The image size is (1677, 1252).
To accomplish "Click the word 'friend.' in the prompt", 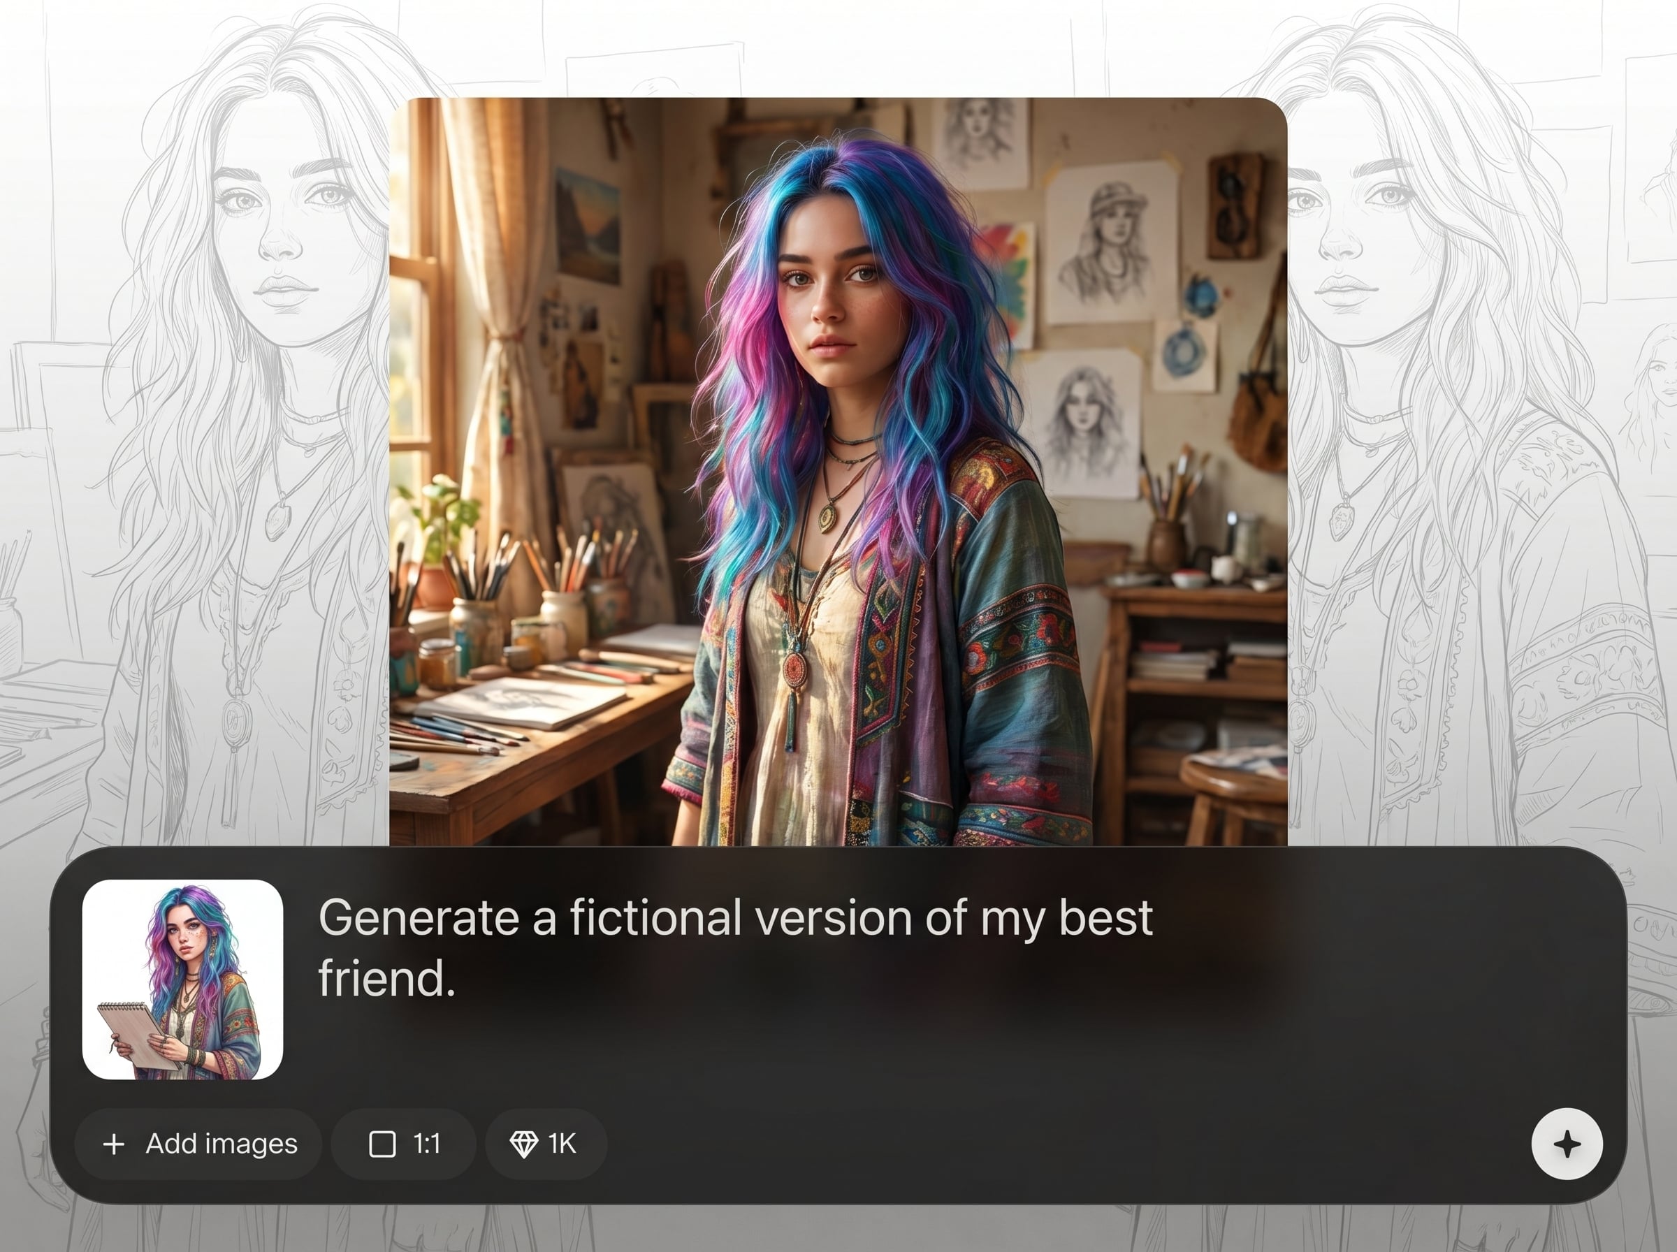I will click(x=386, y=978).
